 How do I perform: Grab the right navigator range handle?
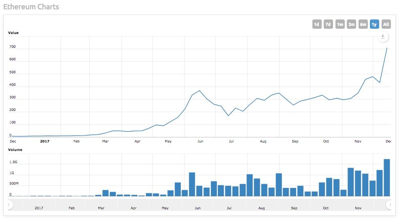click(x=389, y=205)
